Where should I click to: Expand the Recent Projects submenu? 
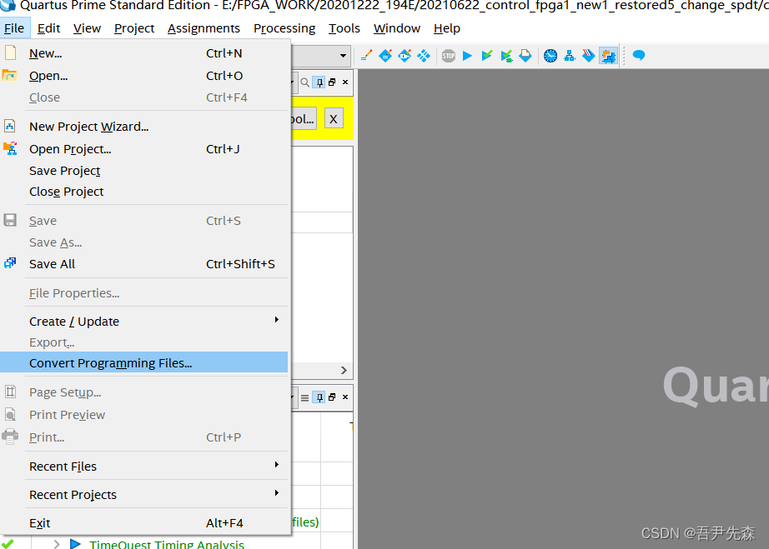click(277, 492)
